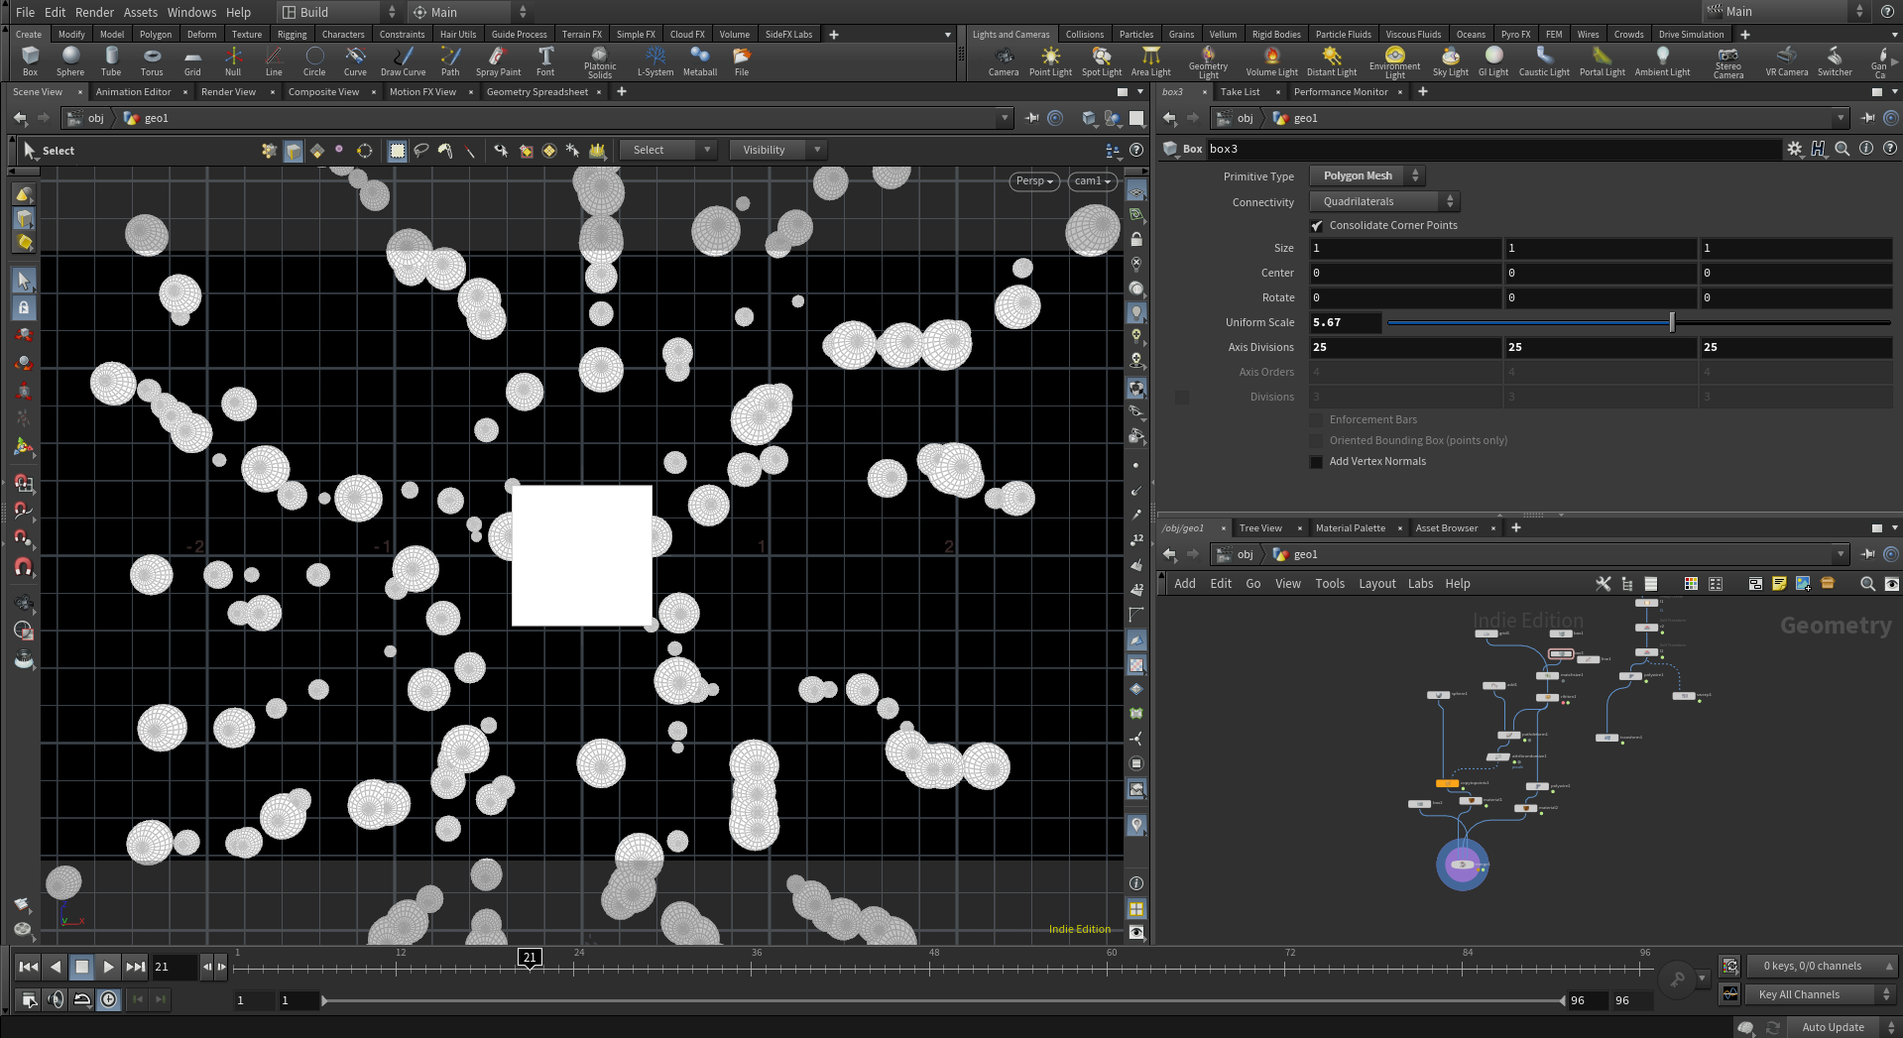This screenshot has width=1903, height=1038.
Task: Choose the Torus shelf tool
Action: [x=152, y=60]
